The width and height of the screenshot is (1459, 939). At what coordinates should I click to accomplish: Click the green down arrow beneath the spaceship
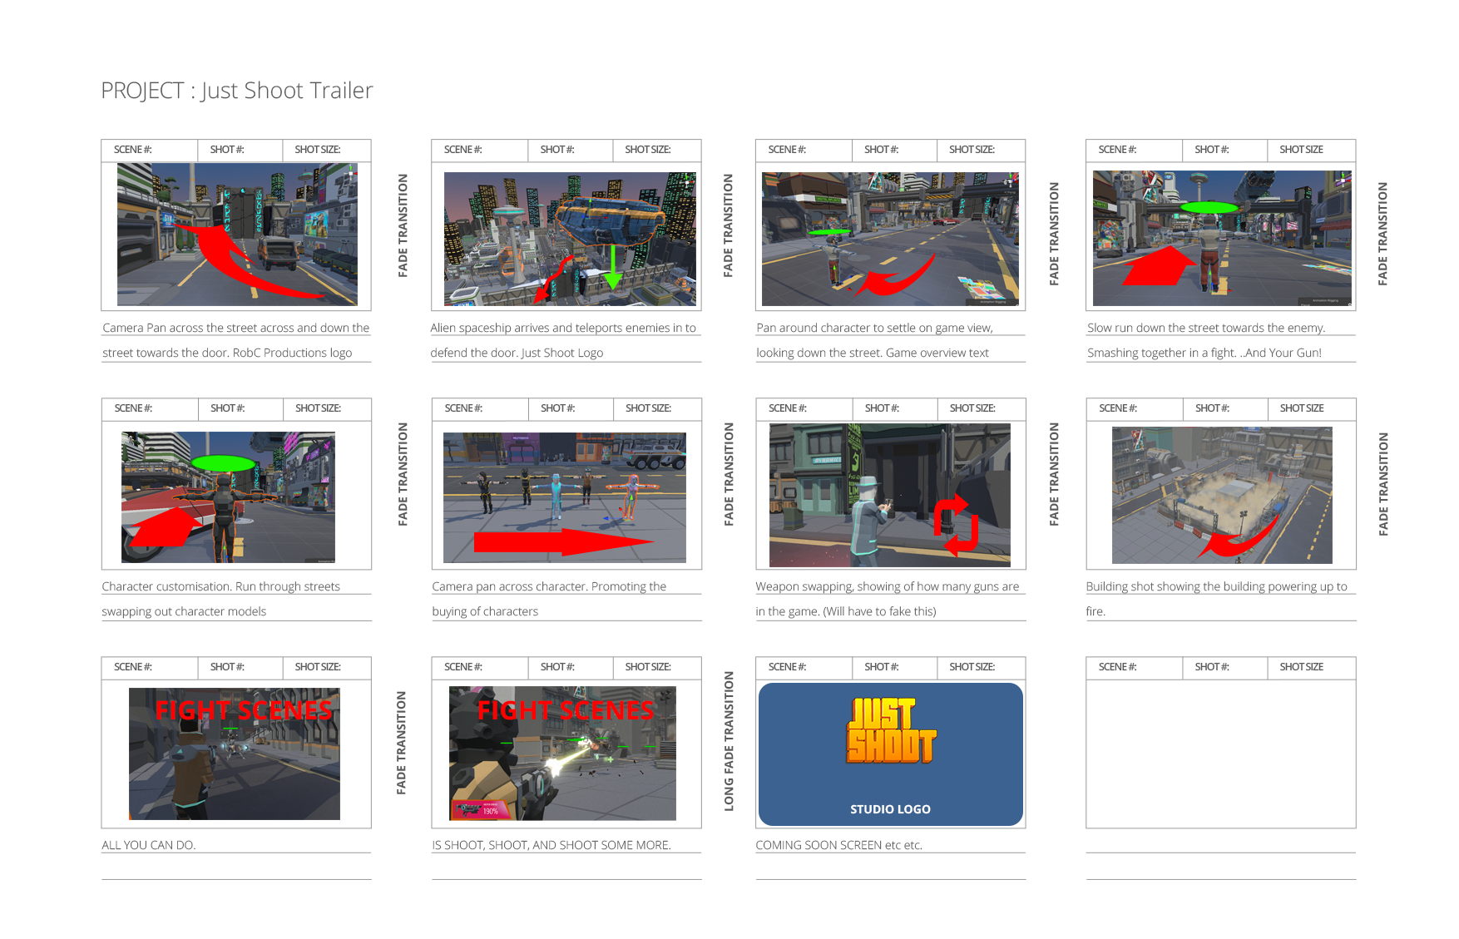(x=613, y=268)
